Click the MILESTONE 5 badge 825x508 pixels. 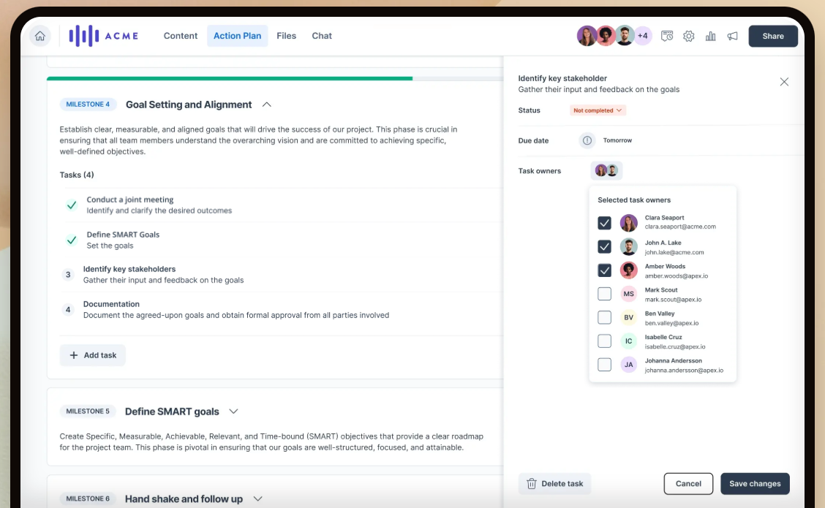click(88, 412)
